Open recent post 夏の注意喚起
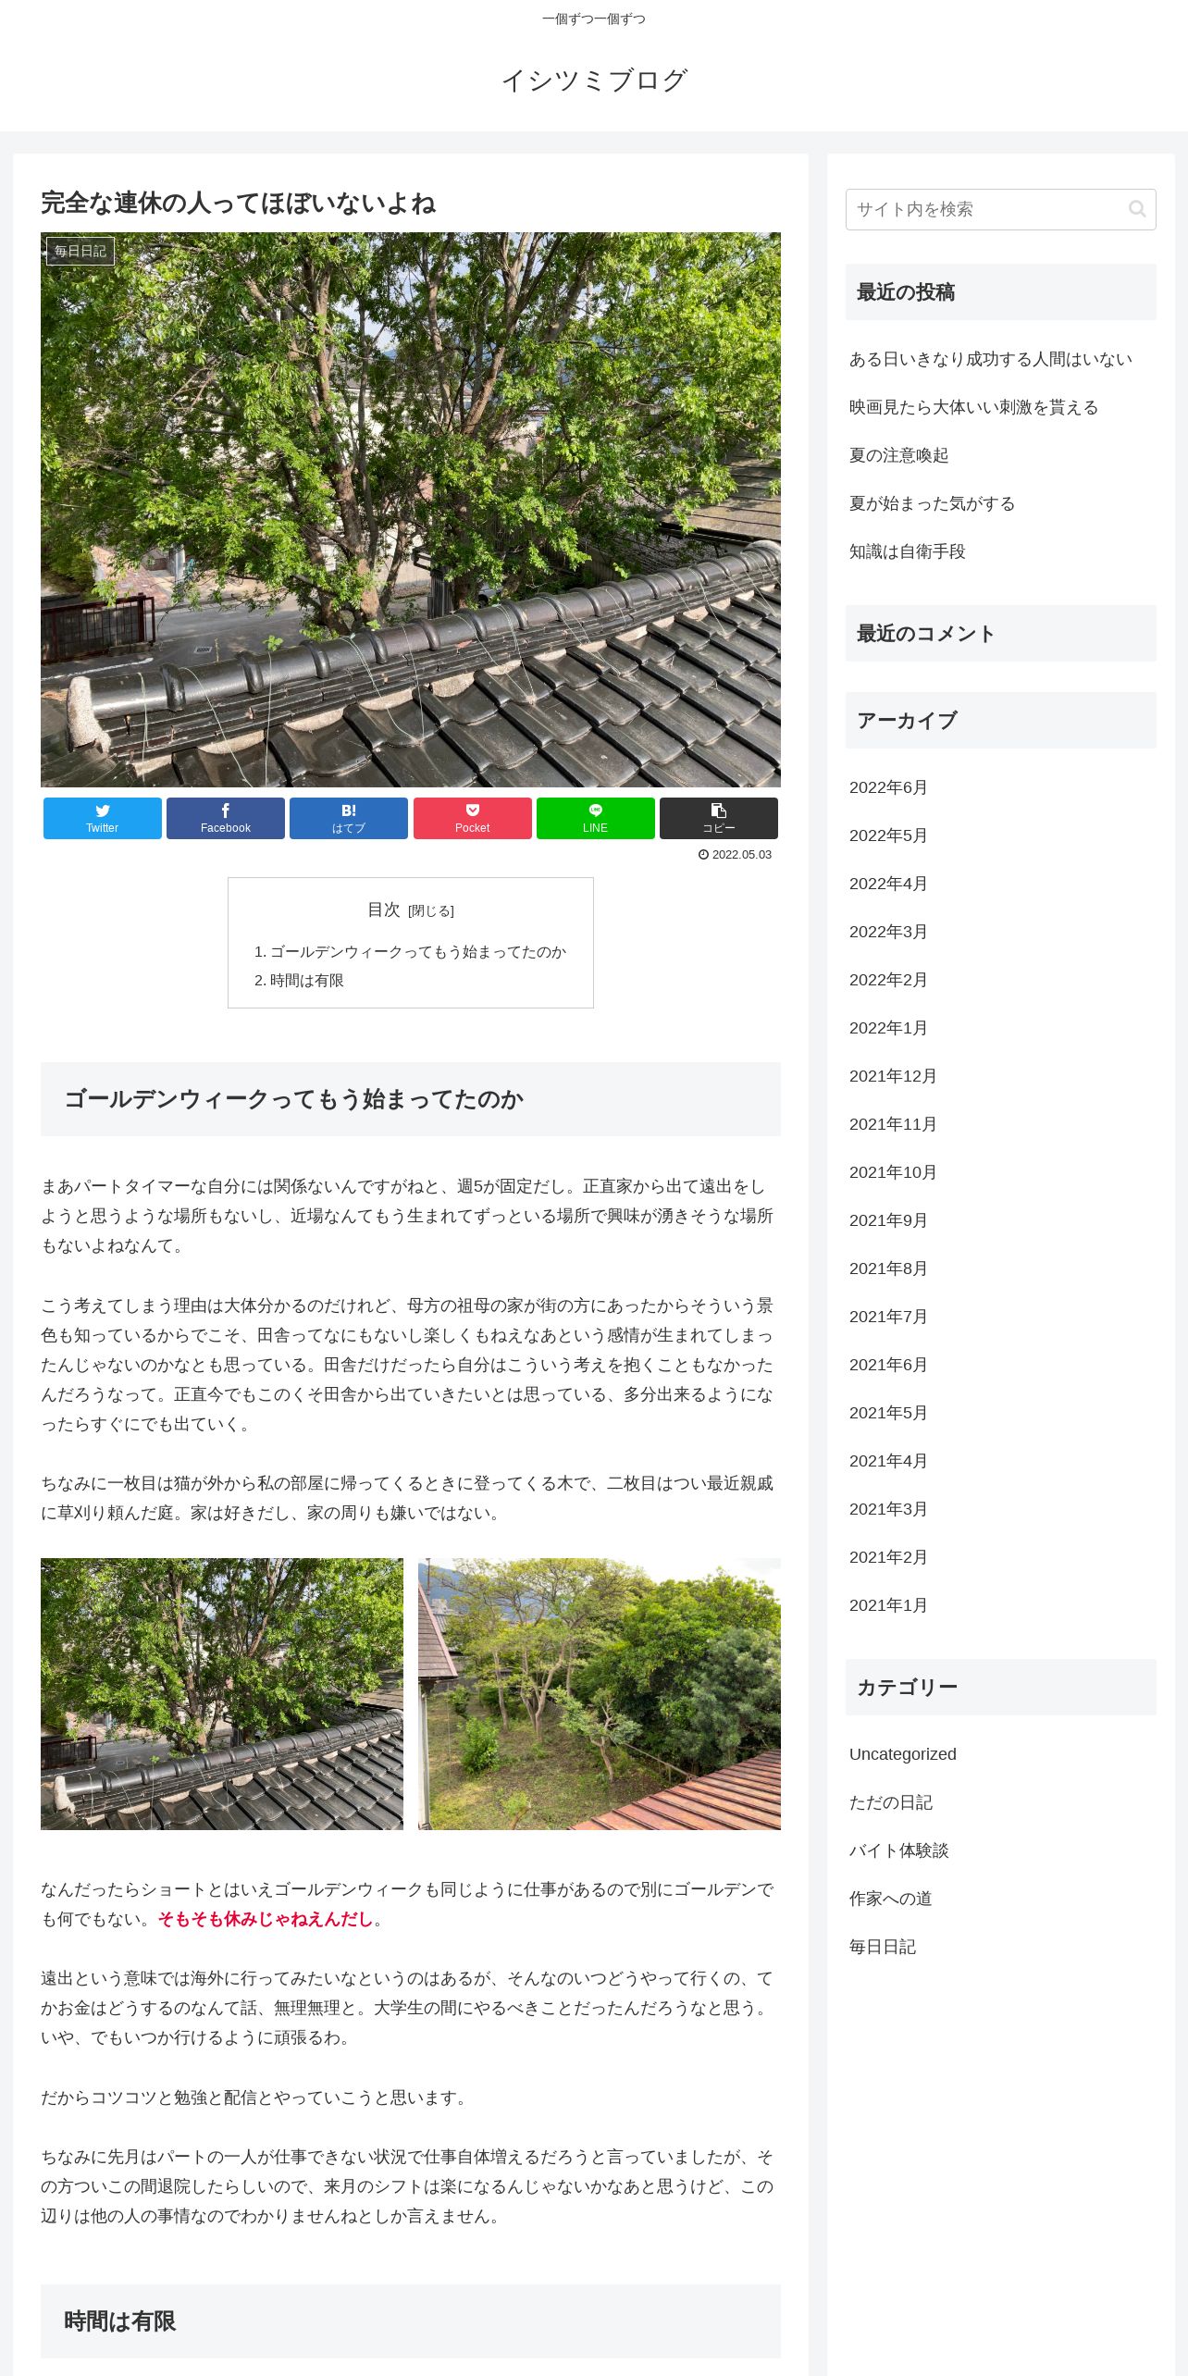The width and height of the screenshot is (1188, 2376). (899, 455)
